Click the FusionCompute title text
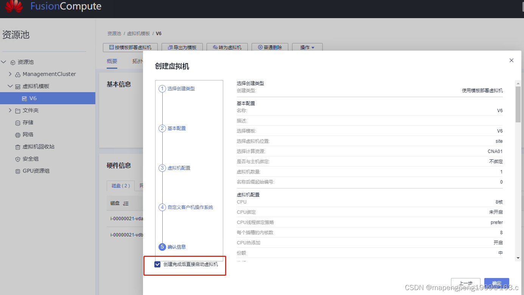The height and width of the screenshot is (295, 524). [x=66, y=6]
